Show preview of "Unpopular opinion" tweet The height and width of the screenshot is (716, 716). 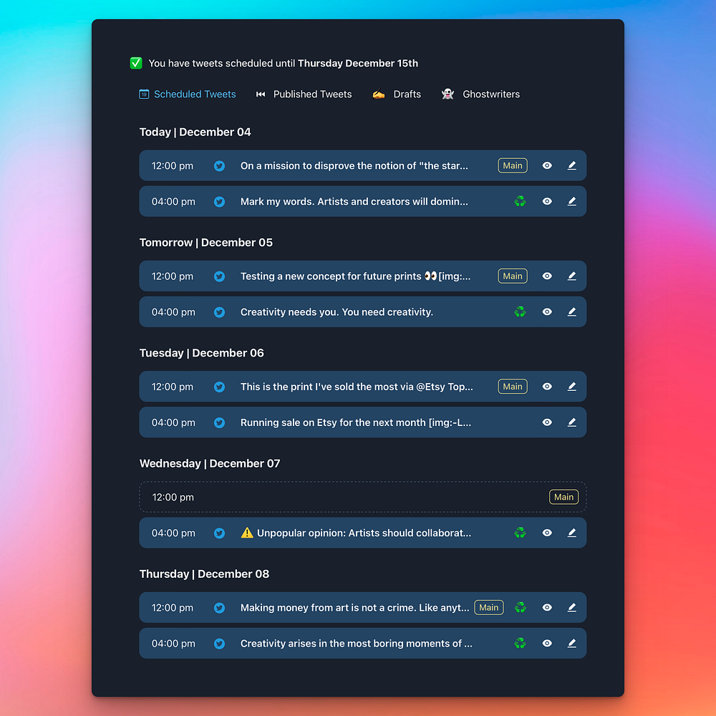pos(547,533)
